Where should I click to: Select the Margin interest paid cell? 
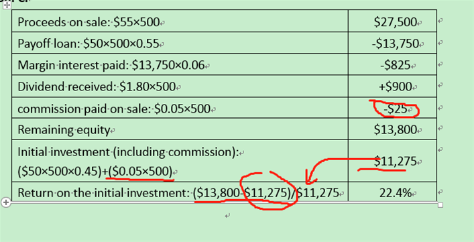pos(180,64)
